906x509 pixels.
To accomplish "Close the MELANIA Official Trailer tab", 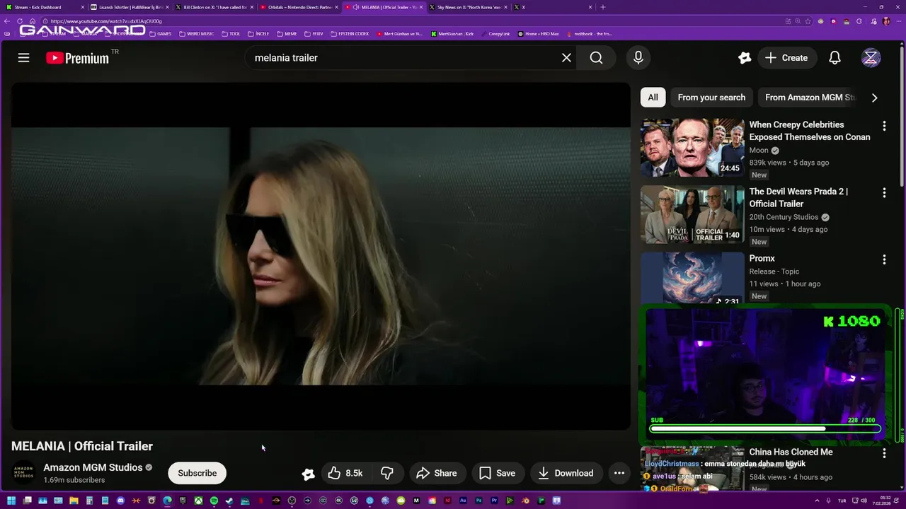I will 423,7.
